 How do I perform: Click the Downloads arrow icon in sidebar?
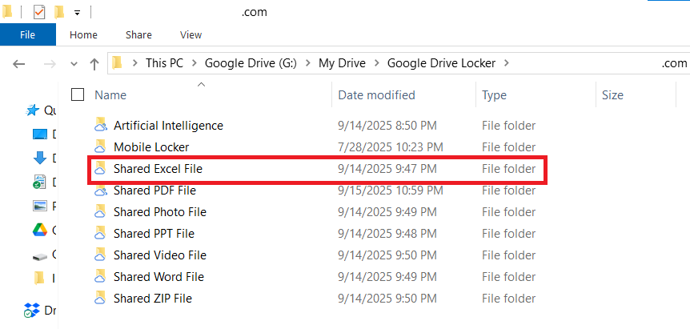(39, 158)
